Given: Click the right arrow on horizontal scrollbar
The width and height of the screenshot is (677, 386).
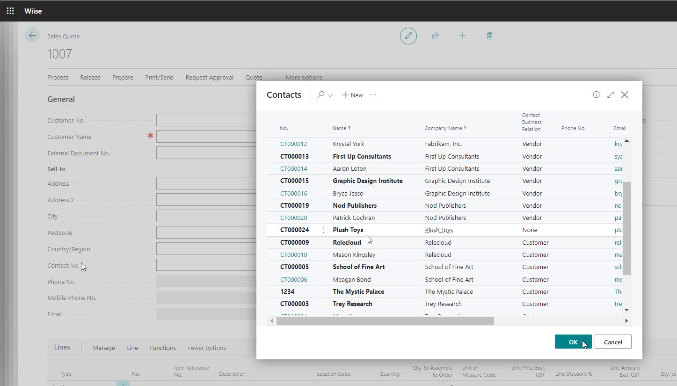Looking at the screenshot, I should coord(626,320).
